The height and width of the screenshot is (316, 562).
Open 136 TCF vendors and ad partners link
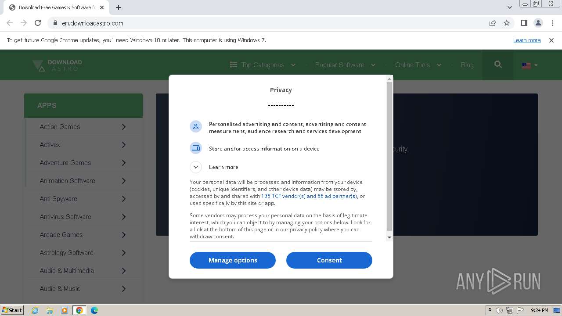click(309, 196)
